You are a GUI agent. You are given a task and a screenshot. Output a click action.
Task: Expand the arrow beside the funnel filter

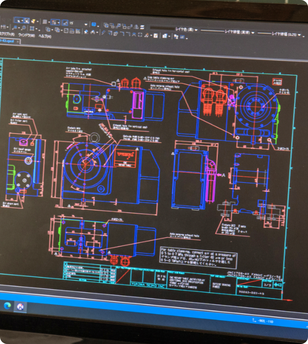tap(38, 21)
